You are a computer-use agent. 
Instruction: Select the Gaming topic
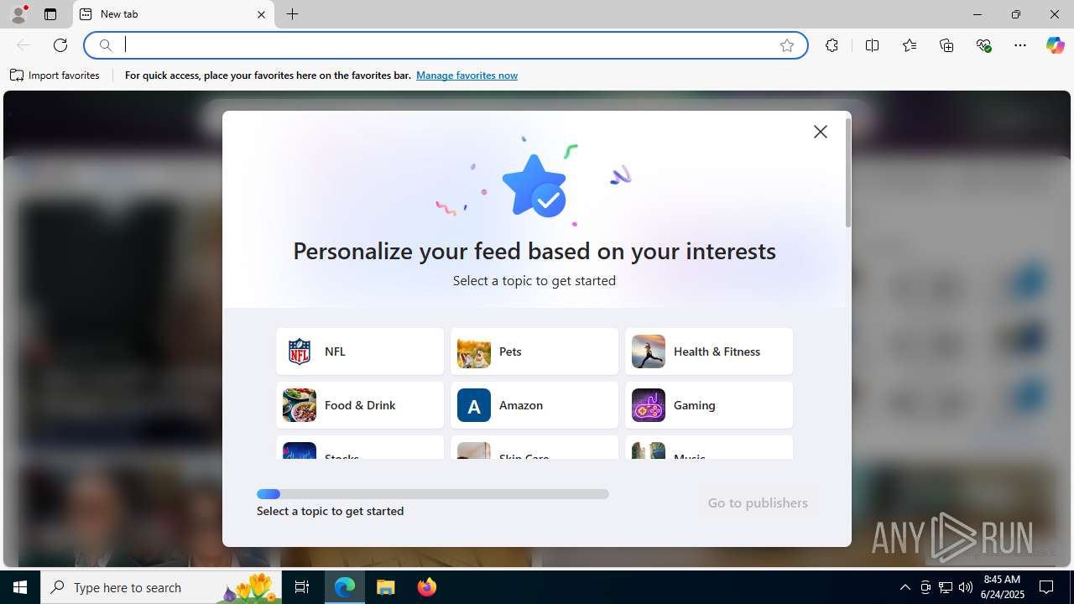pos(709,405)
